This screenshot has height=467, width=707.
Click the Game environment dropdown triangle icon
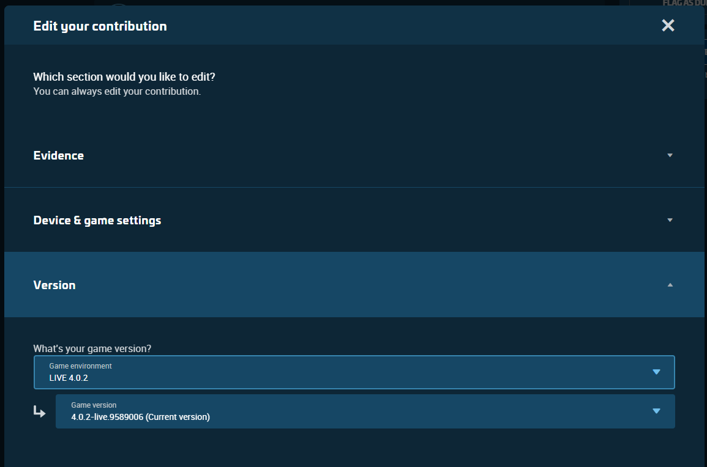656,372
